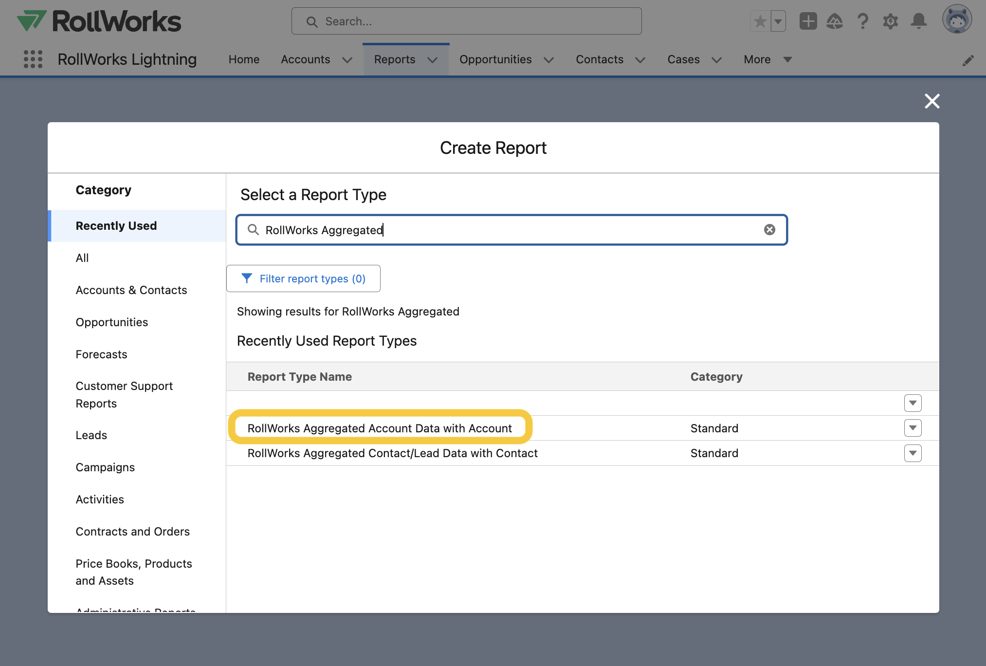Open the favorites list dropdown arrow
This screenshot has height=666, width=986.
coord(778,21)
